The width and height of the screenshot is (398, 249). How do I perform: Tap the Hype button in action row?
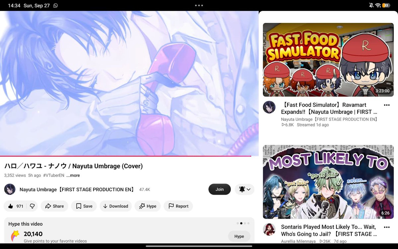148,206
